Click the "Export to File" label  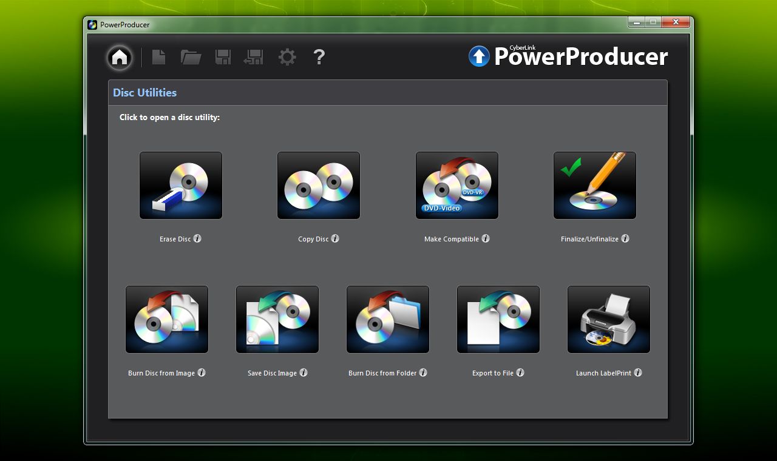(x=493, y=373)
